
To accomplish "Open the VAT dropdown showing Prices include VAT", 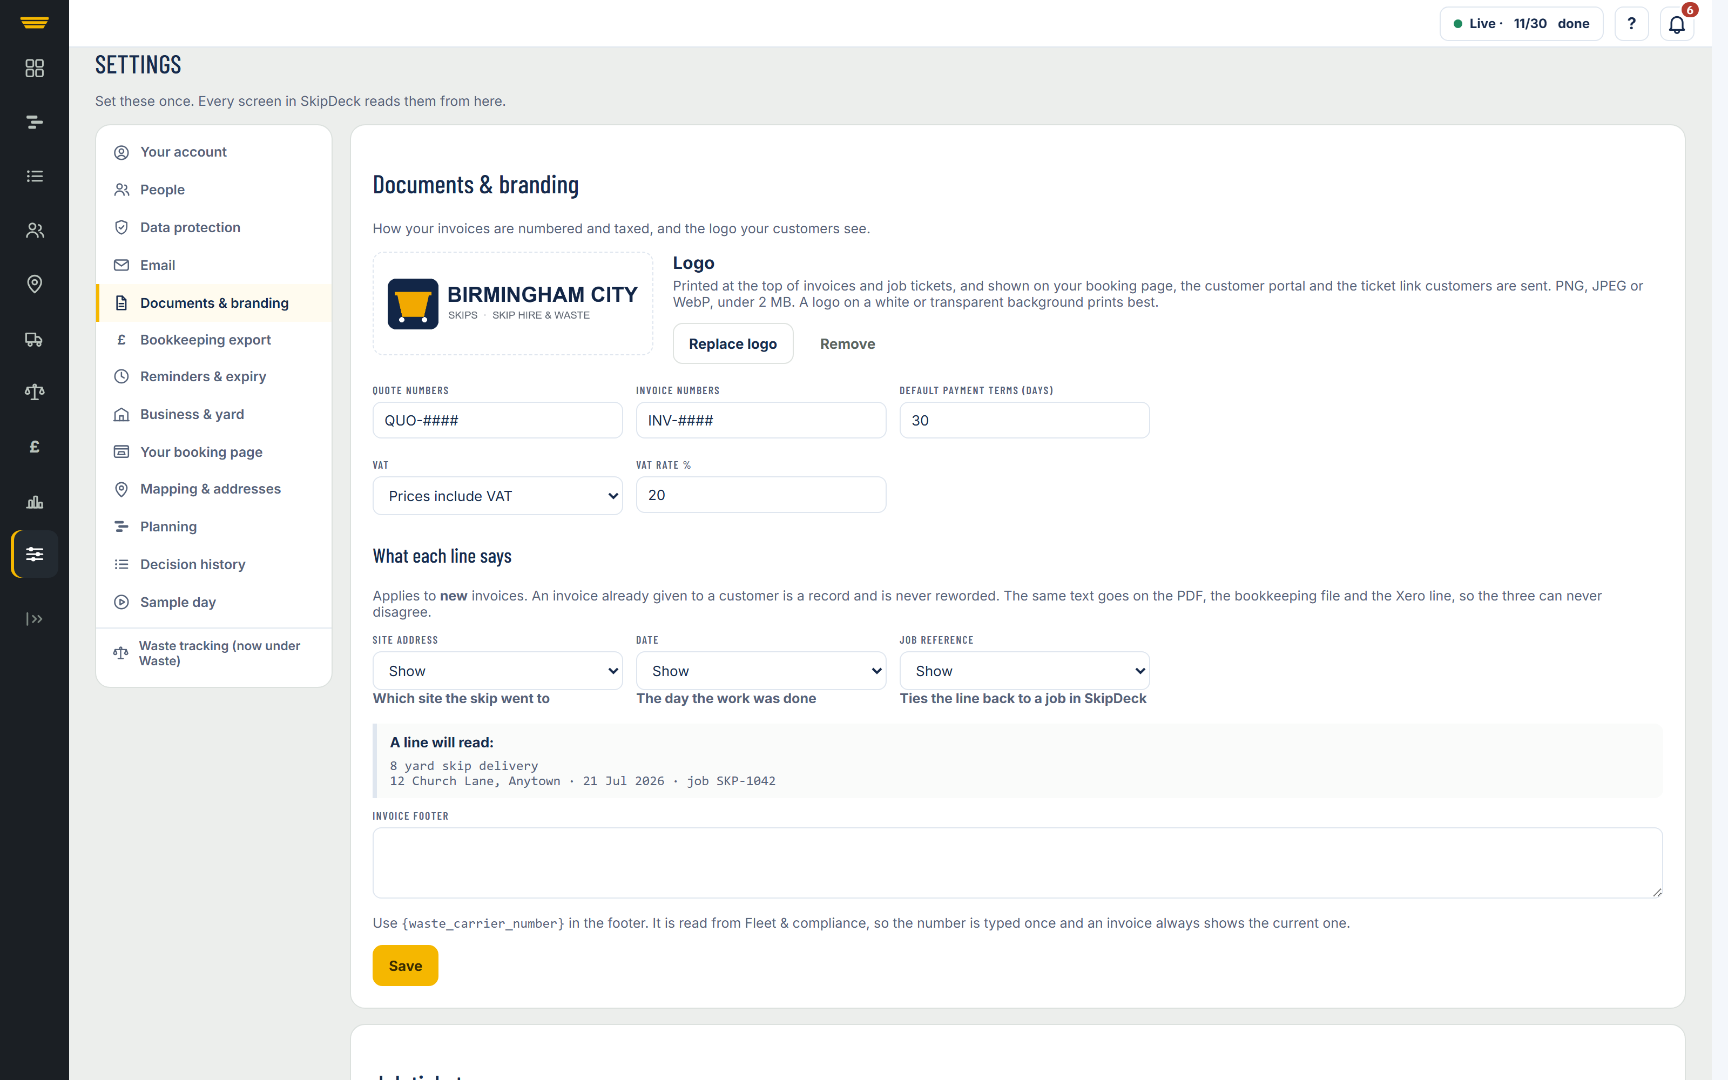I will click(x=498, y=496).
